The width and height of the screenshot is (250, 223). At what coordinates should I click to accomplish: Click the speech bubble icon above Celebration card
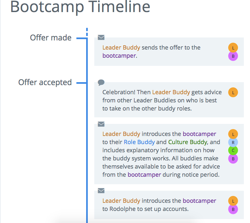101,82
